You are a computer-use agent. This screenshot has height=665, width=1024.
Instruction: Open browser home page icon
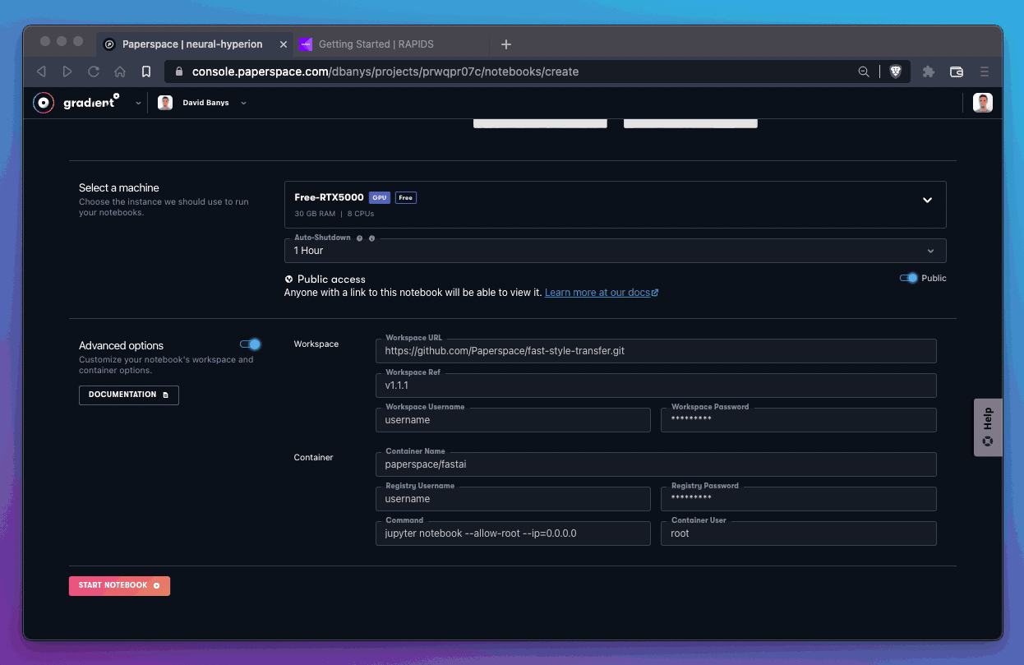(x=120, y=72)
